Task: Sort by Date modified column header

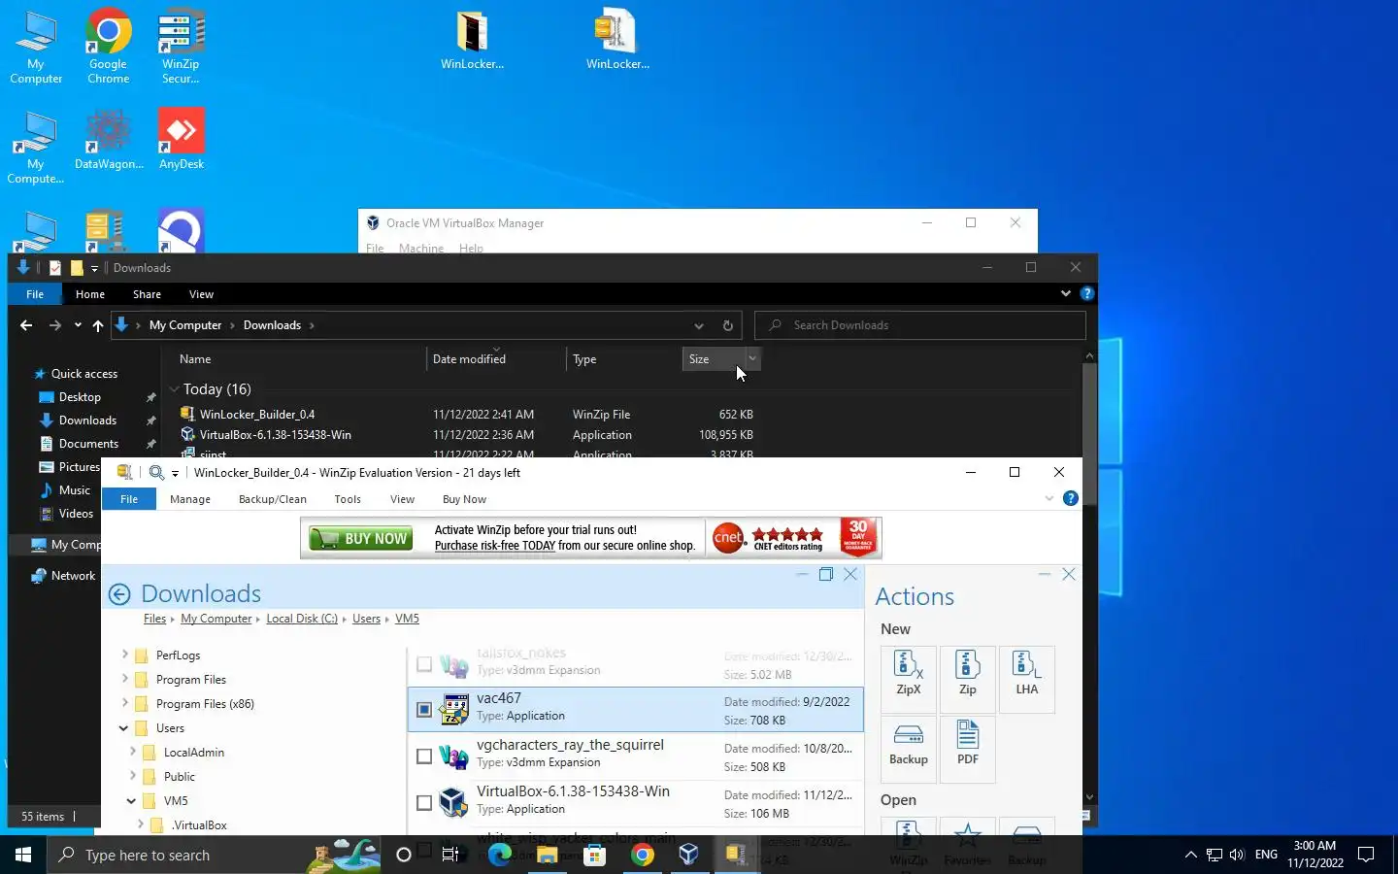Action: 495,358
